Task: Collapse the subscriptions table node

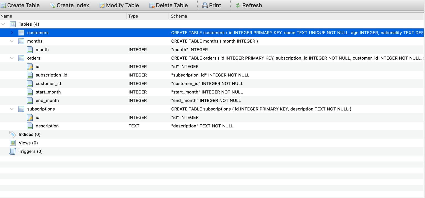Action: click(x=12, y=109)
